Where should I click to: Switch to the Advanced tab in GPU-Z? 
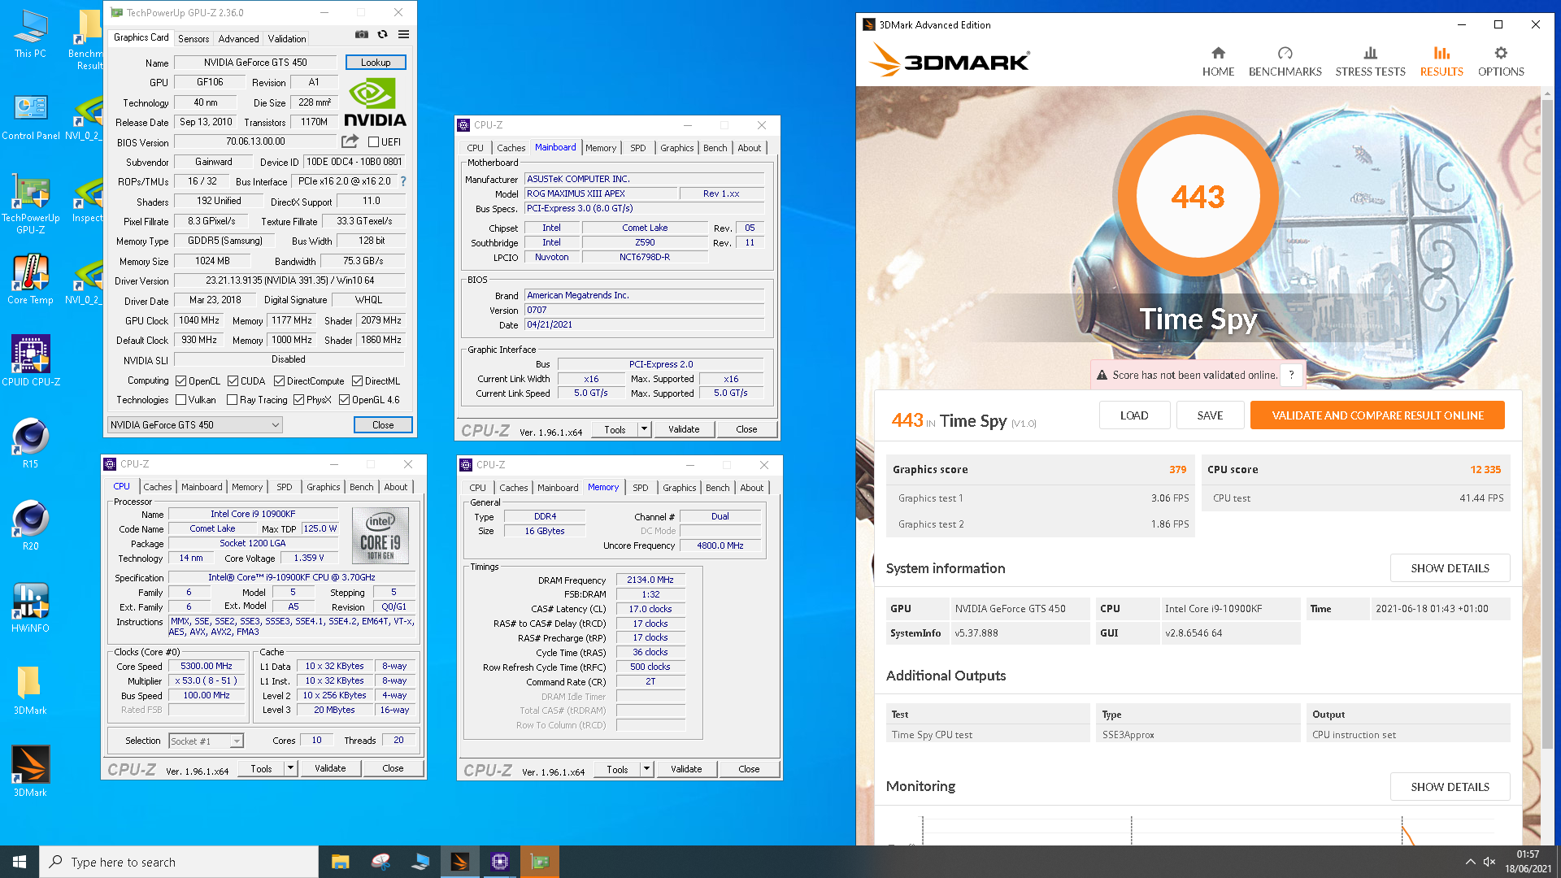(238, 38)
